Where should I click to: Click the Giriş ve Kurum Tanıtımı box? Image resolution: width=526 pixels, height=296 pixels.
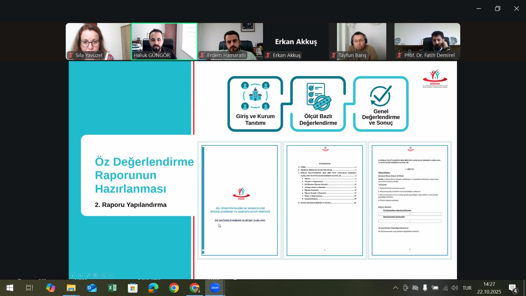(255, 104)
